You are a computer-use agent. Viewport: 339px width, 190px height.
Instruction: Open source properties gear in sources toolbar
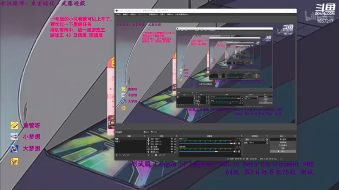click(156, 155)
